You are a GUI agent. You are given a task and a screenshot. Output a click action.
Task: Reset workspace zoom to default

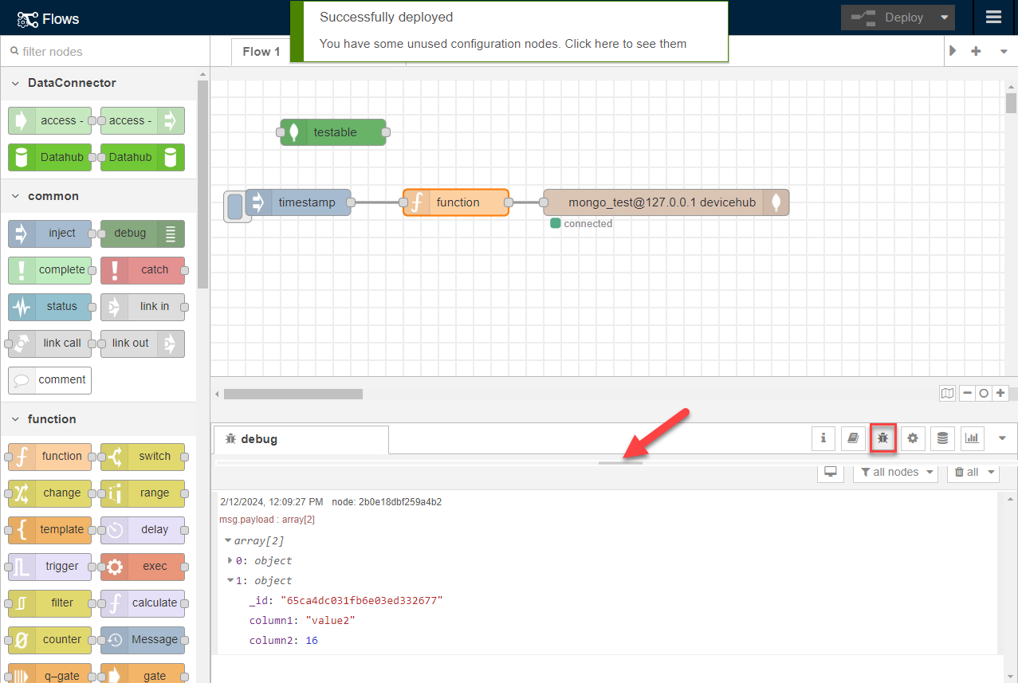tap(983, 393)
